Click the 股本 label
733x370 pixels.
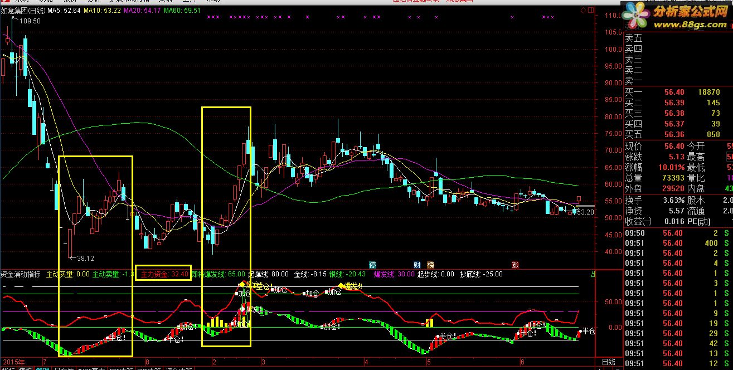pos(696,200)
